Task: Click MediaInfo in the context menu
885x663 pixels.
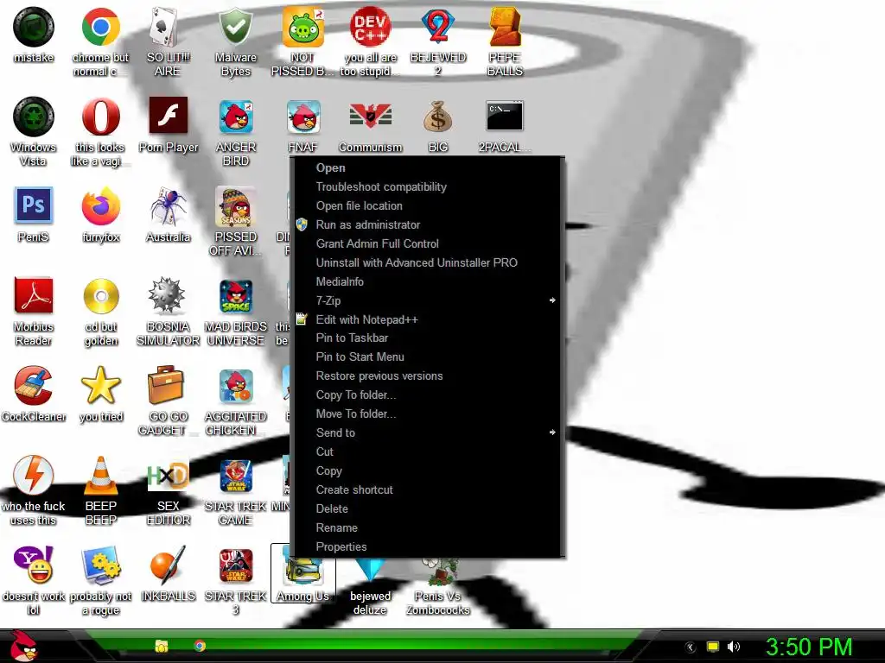Action: [427, 281]
